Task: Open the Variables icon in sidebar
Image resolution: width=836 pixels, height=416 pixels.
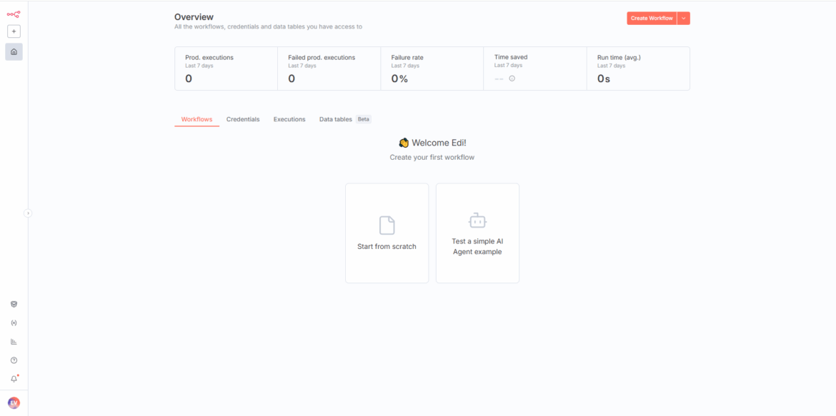Action: 14,323
